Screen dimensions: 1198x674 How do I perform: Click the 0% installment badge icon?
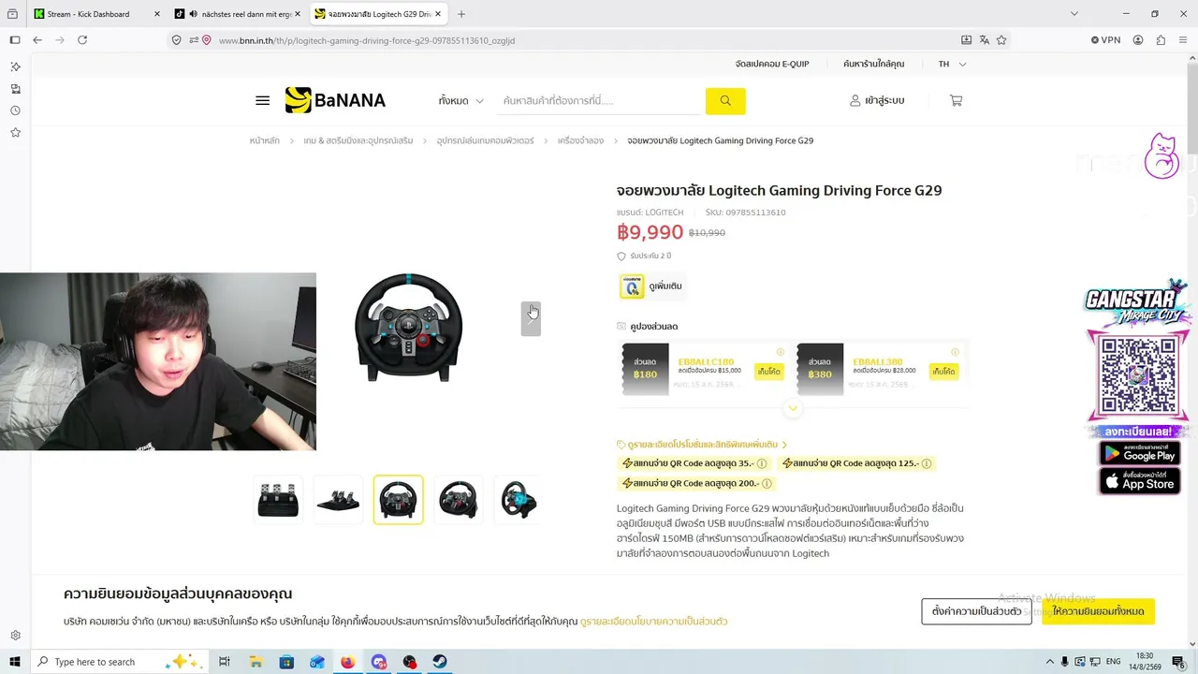pyautogui.click(x=632, y=286)
